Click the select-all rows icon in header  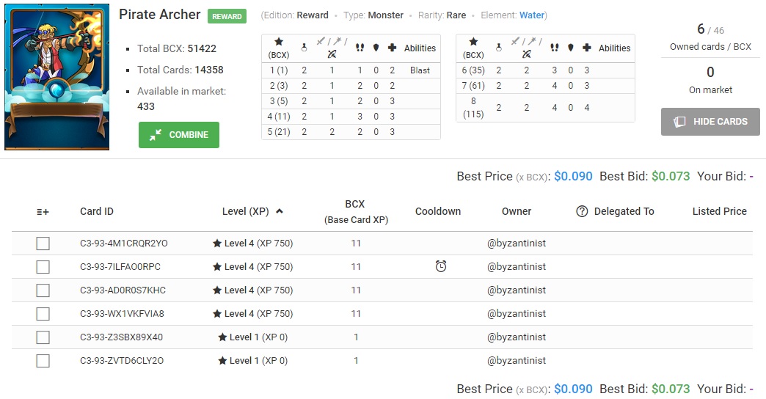coord(43,212)
